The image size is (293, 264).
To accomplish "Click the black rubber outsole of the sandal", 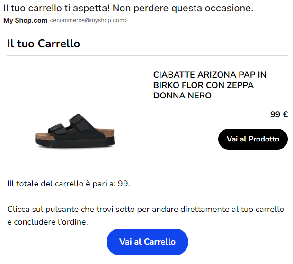I will click(x=75, y=143).
